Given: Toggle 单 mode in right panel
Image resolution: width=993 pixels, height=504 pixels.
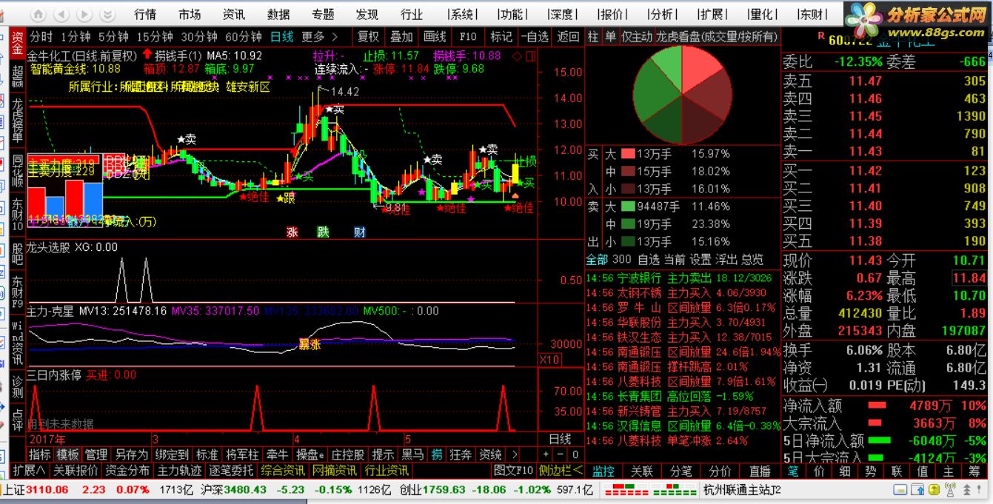Looking at the screenshot, I should pos(610,37).
